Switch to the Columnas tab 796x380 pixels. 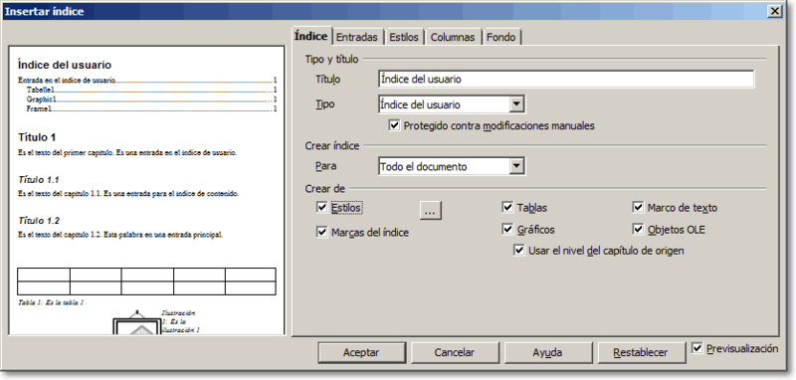453,37
